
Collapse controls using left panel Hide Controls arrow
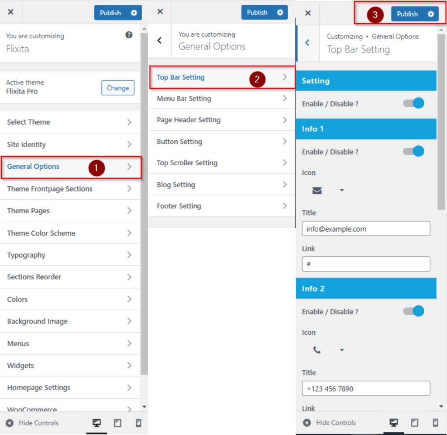[x=10, y=423]
